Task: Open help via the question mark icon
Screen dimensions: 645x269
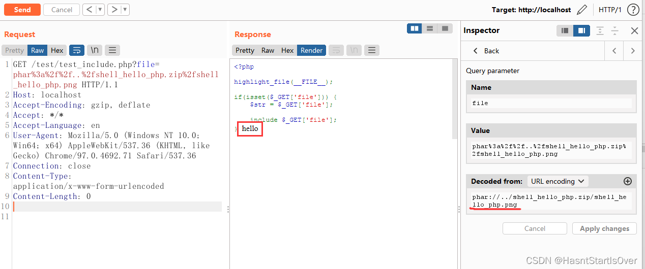Action: tap(633, 10)
